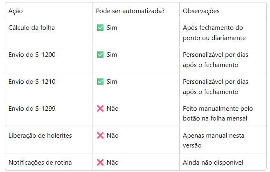Click the 'Sim' text in Cálculo da folha row
Viewport: 270px width, 172px height.
point(112,28)
